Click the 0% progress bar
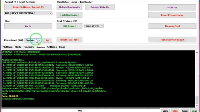 pos(80,110)
